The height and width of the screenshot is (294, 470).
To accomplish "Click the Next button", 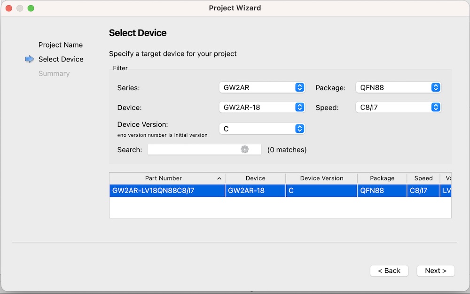I will coord(435,271).
